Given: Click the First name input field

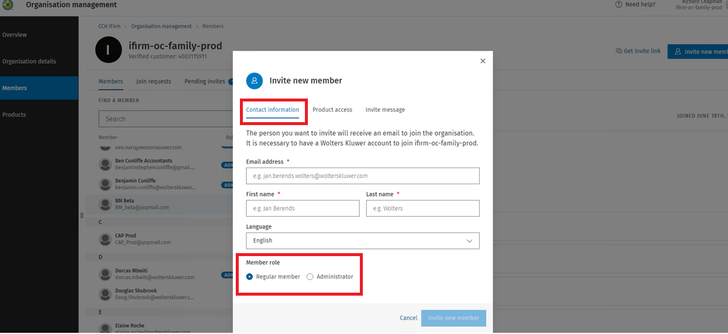Looking at the screenshot, I should pos(303,208).
